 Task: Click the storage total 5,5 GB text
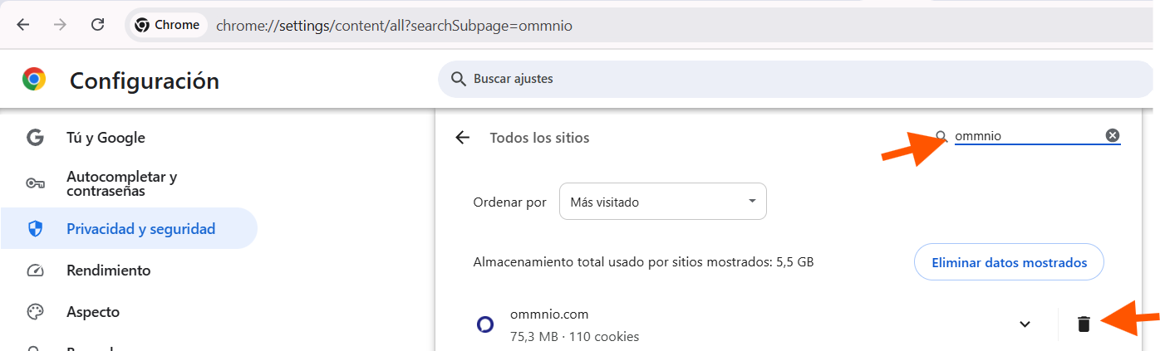click(643, 262)
